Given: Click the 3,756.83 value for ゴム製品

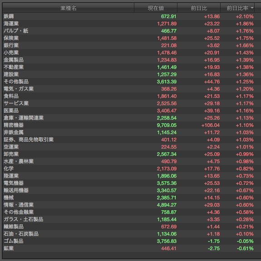Looking at the screenshot, I should [167, 241].
